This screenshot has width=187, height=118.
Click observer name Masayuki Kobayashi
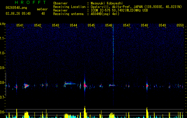pos(106,3)
